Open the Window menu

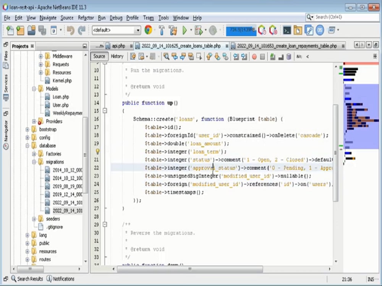click(x=181, y=18)
